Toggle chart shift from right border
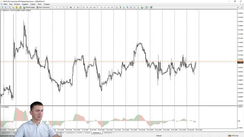 coord(138,7)
